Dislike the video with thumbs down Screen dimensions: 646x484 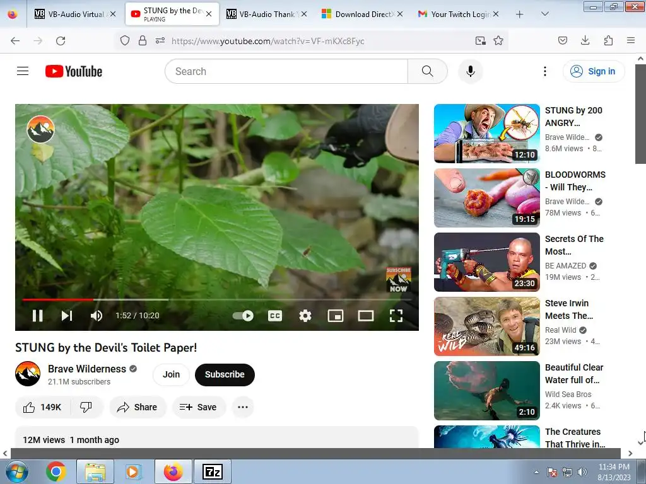[x=86, y=407]
